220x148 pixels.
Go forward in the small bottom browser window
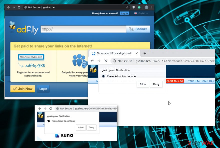point(45,109)
